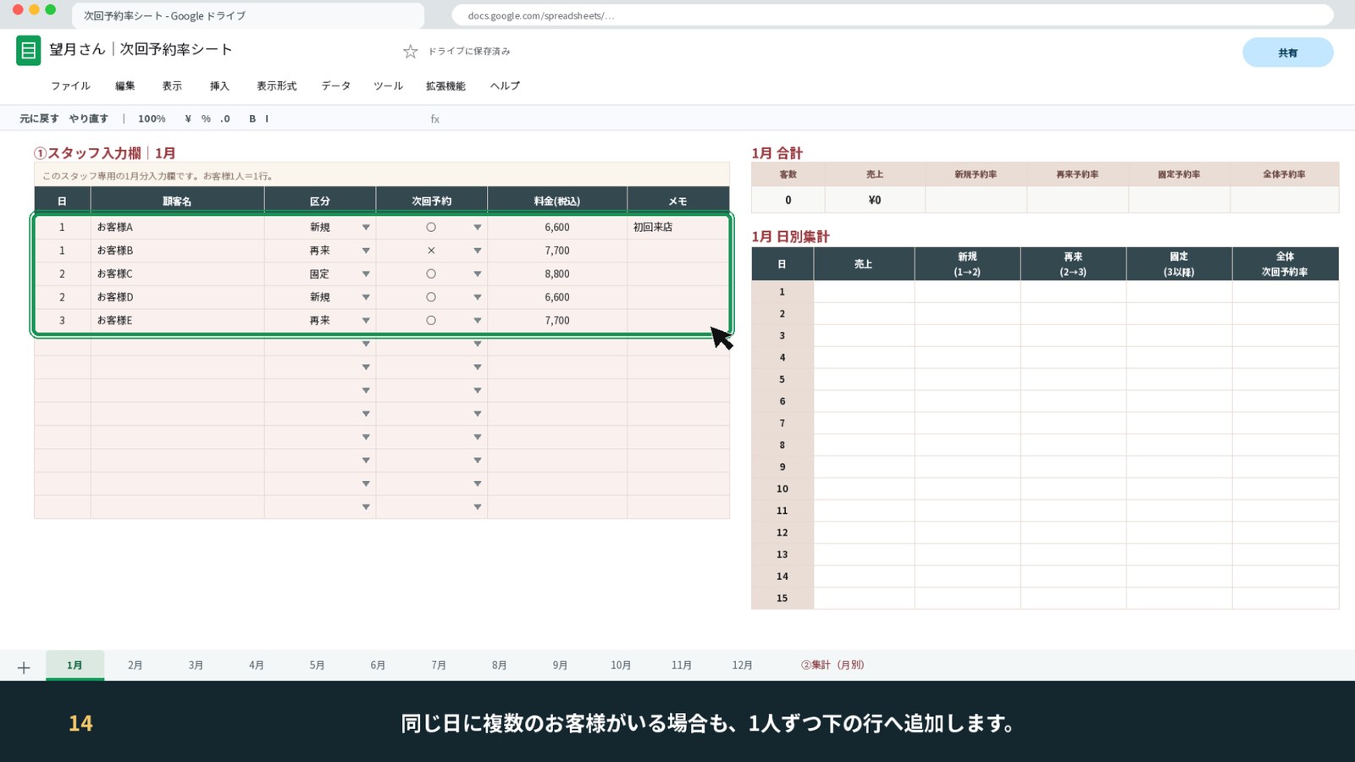Switch to the 3月 sheet tab
The image size is (1355, 762).
point(196,665)
